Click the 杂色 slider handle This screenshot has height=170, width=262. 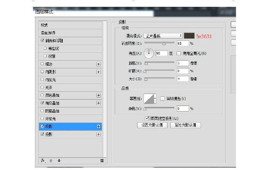click(145, 109)
